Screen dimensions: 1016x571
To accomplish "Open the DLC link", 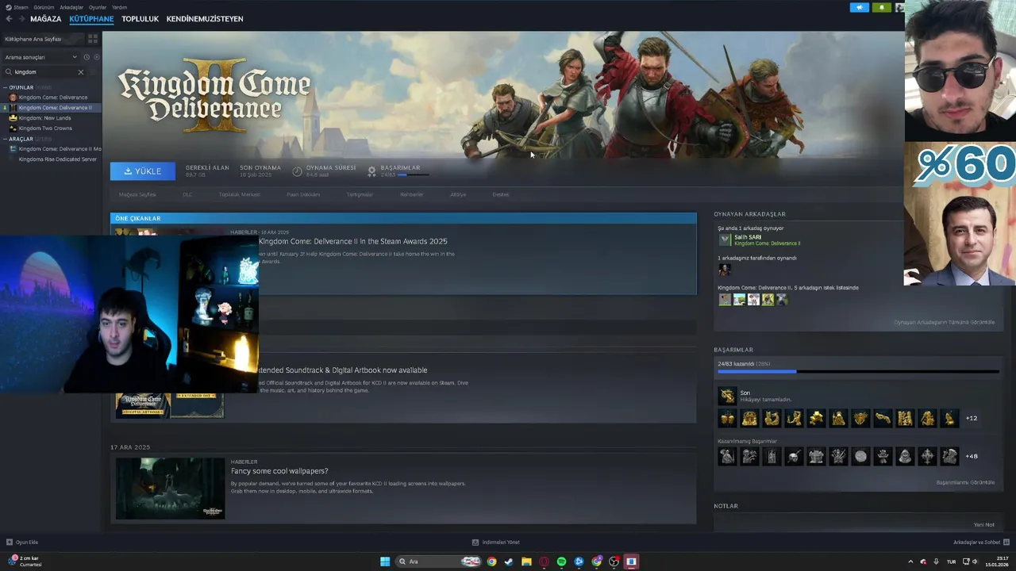I will click(x=187, y=194).
